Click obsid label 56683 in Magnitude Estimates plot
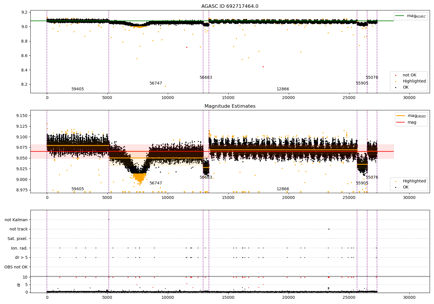Screen dimensions: 434x304 pyautogui.click(x=206, y=177)
